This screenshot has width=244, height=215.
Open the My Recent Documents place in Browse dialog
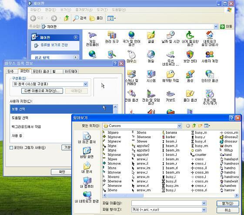tap(87, 138)
